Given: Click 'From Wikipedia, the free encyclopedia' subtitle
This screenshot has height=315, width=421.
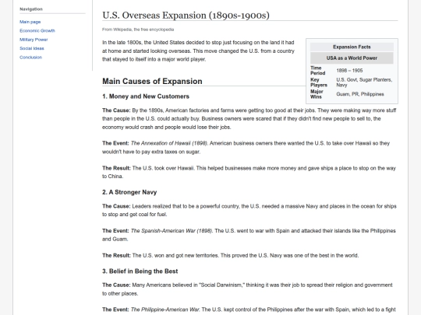Looking at the screenshot, I should pos(138,30).
